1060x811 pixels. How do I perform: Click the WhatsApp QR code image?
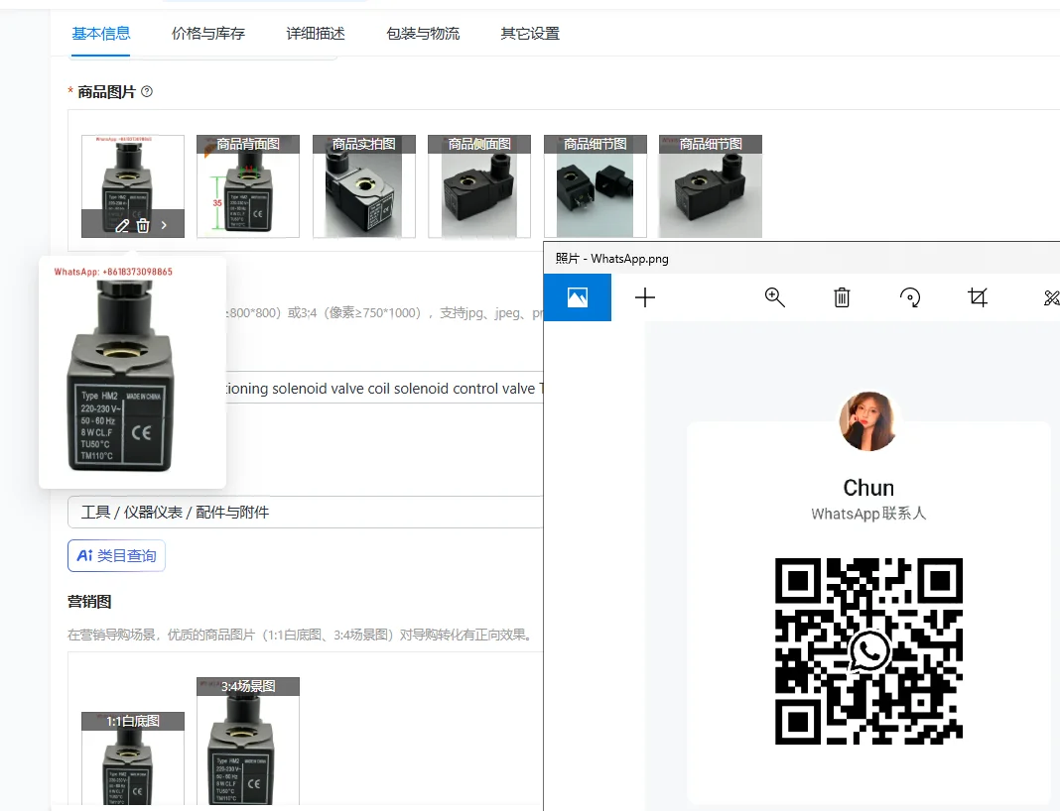[868, 651]
